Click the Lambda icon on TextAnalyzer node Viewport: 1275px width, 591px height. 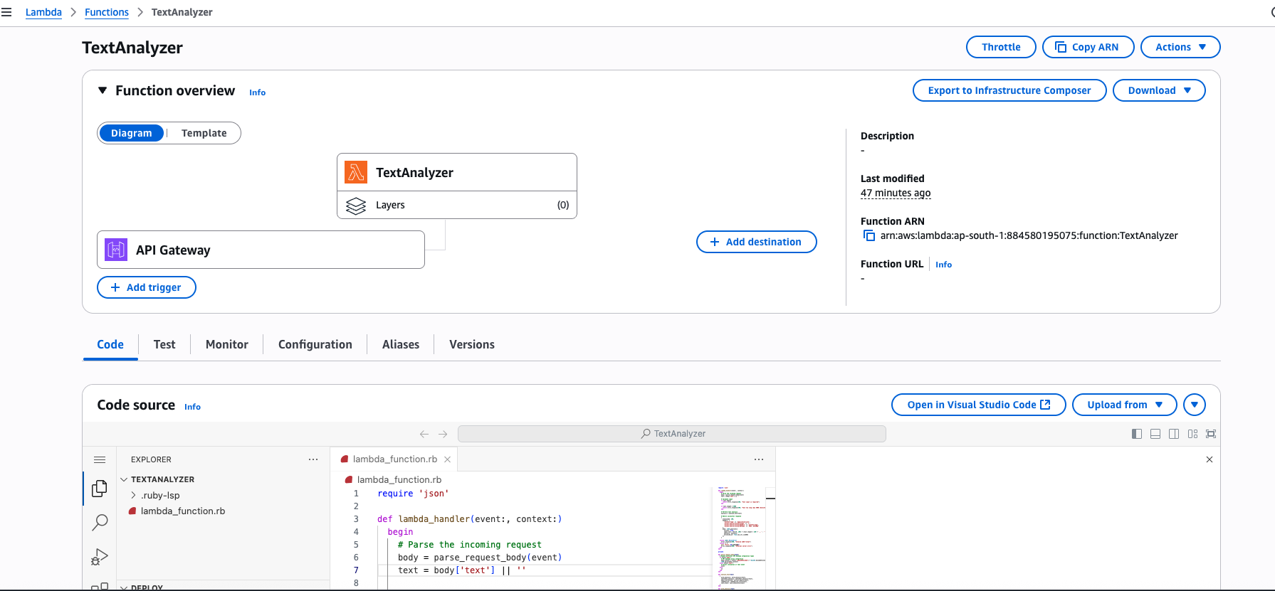[356, 172]
